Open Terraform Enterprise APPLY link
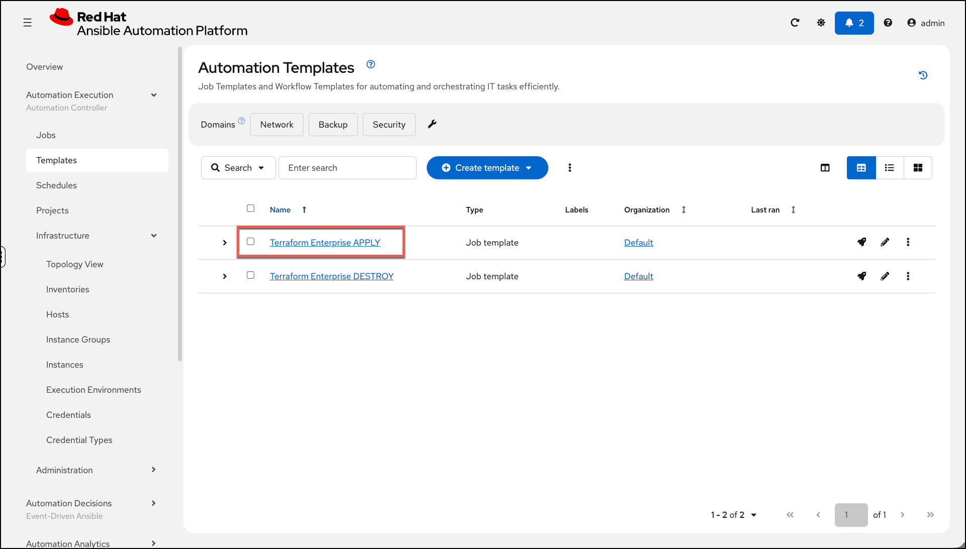 click(x=325, y=243)
